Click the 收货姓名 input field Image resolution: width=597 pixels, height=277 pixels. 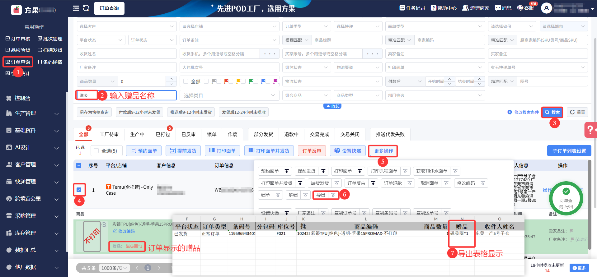coord(126,54)
